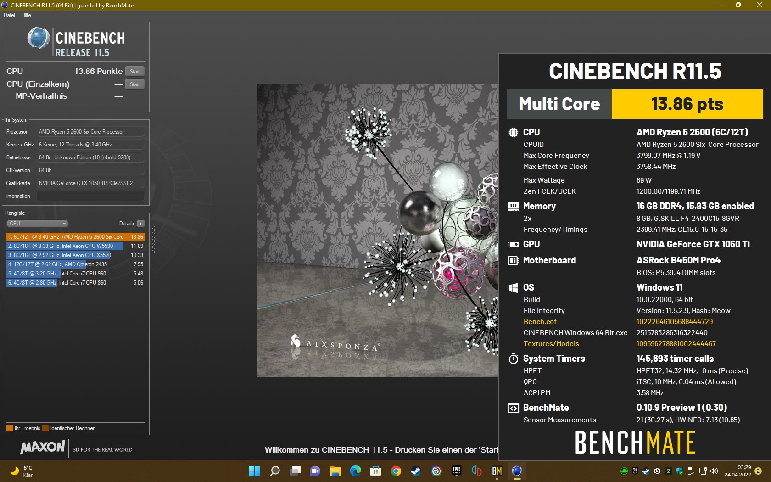Screen dimensions: 771x482
Task: Launch Google Chrome from the taskbar
Action: 396,471
